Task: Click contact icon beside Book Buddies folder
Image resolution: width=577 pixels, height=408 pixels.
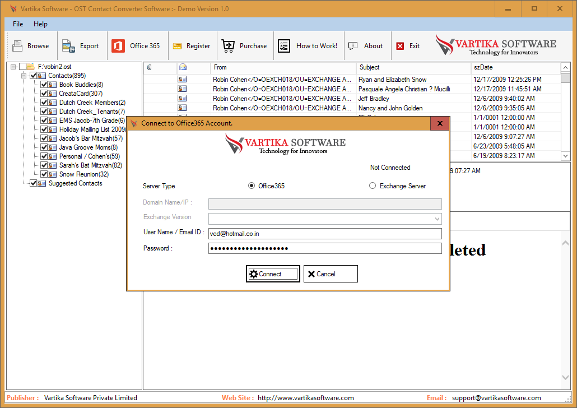Action: (52, 85)
